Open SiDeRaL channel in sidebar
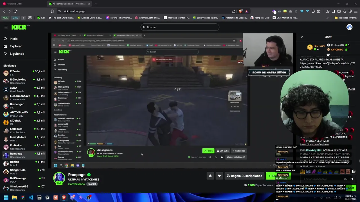This screenshot has height=202, width=360. click(x=24, y=122)
